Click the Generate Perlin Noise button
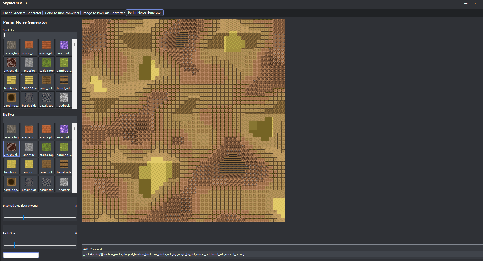Screen dimensions: 483x261 (21, 255)
